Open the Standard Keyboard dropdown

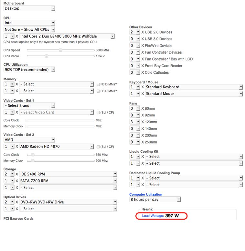point(194,87)
